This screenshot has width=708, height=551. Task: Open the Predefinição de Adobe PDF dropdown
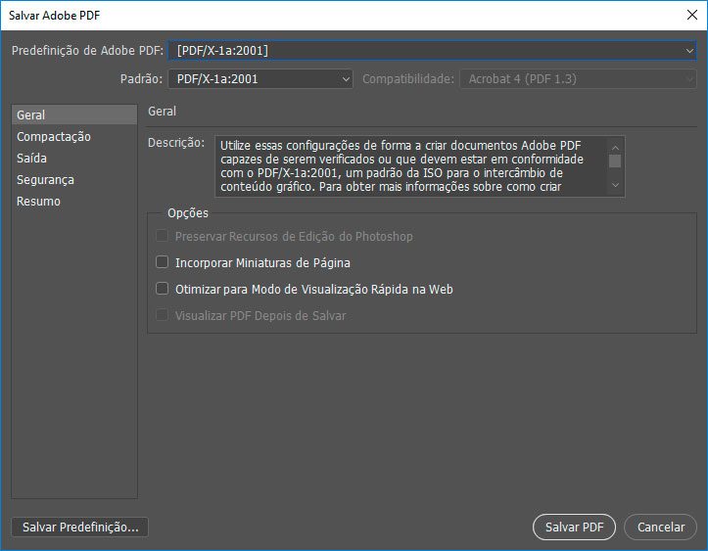click(x=432, y=51)
